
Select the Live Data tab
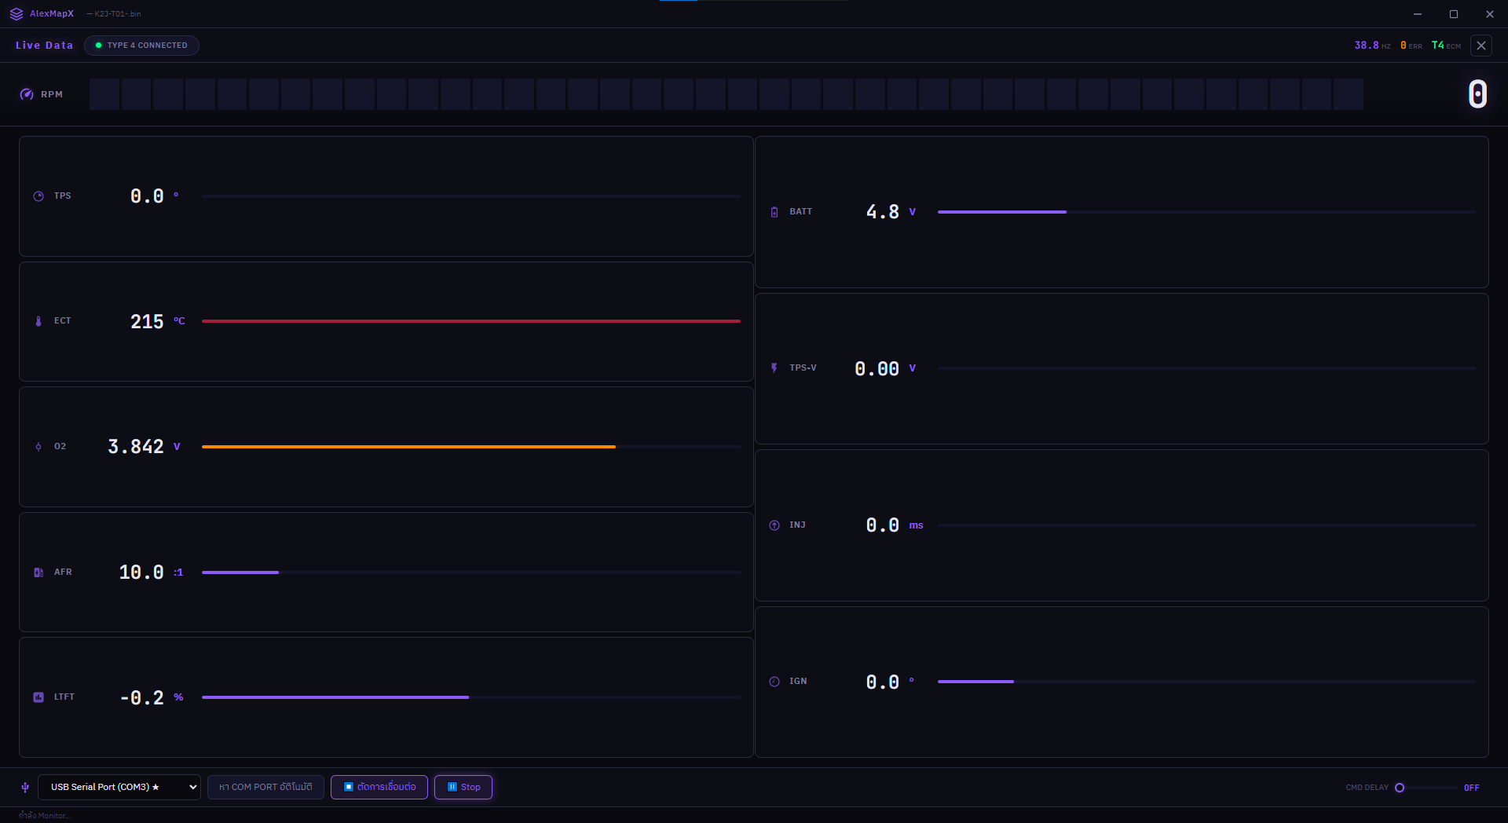click(44, 45)
